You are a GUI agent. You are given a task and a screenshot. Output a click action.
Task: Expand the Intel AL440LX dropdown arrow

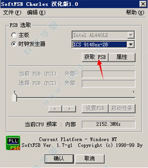click(x=131, y=35)
